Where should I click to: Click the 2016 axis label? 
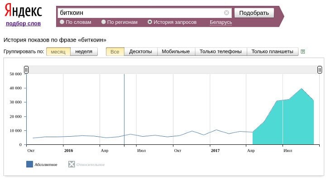tap(69, 151)
